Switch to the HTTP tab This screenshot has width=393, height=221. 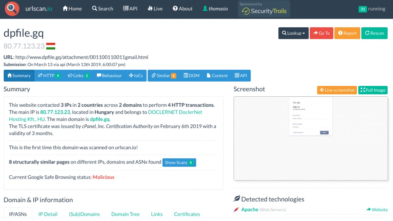49,76
